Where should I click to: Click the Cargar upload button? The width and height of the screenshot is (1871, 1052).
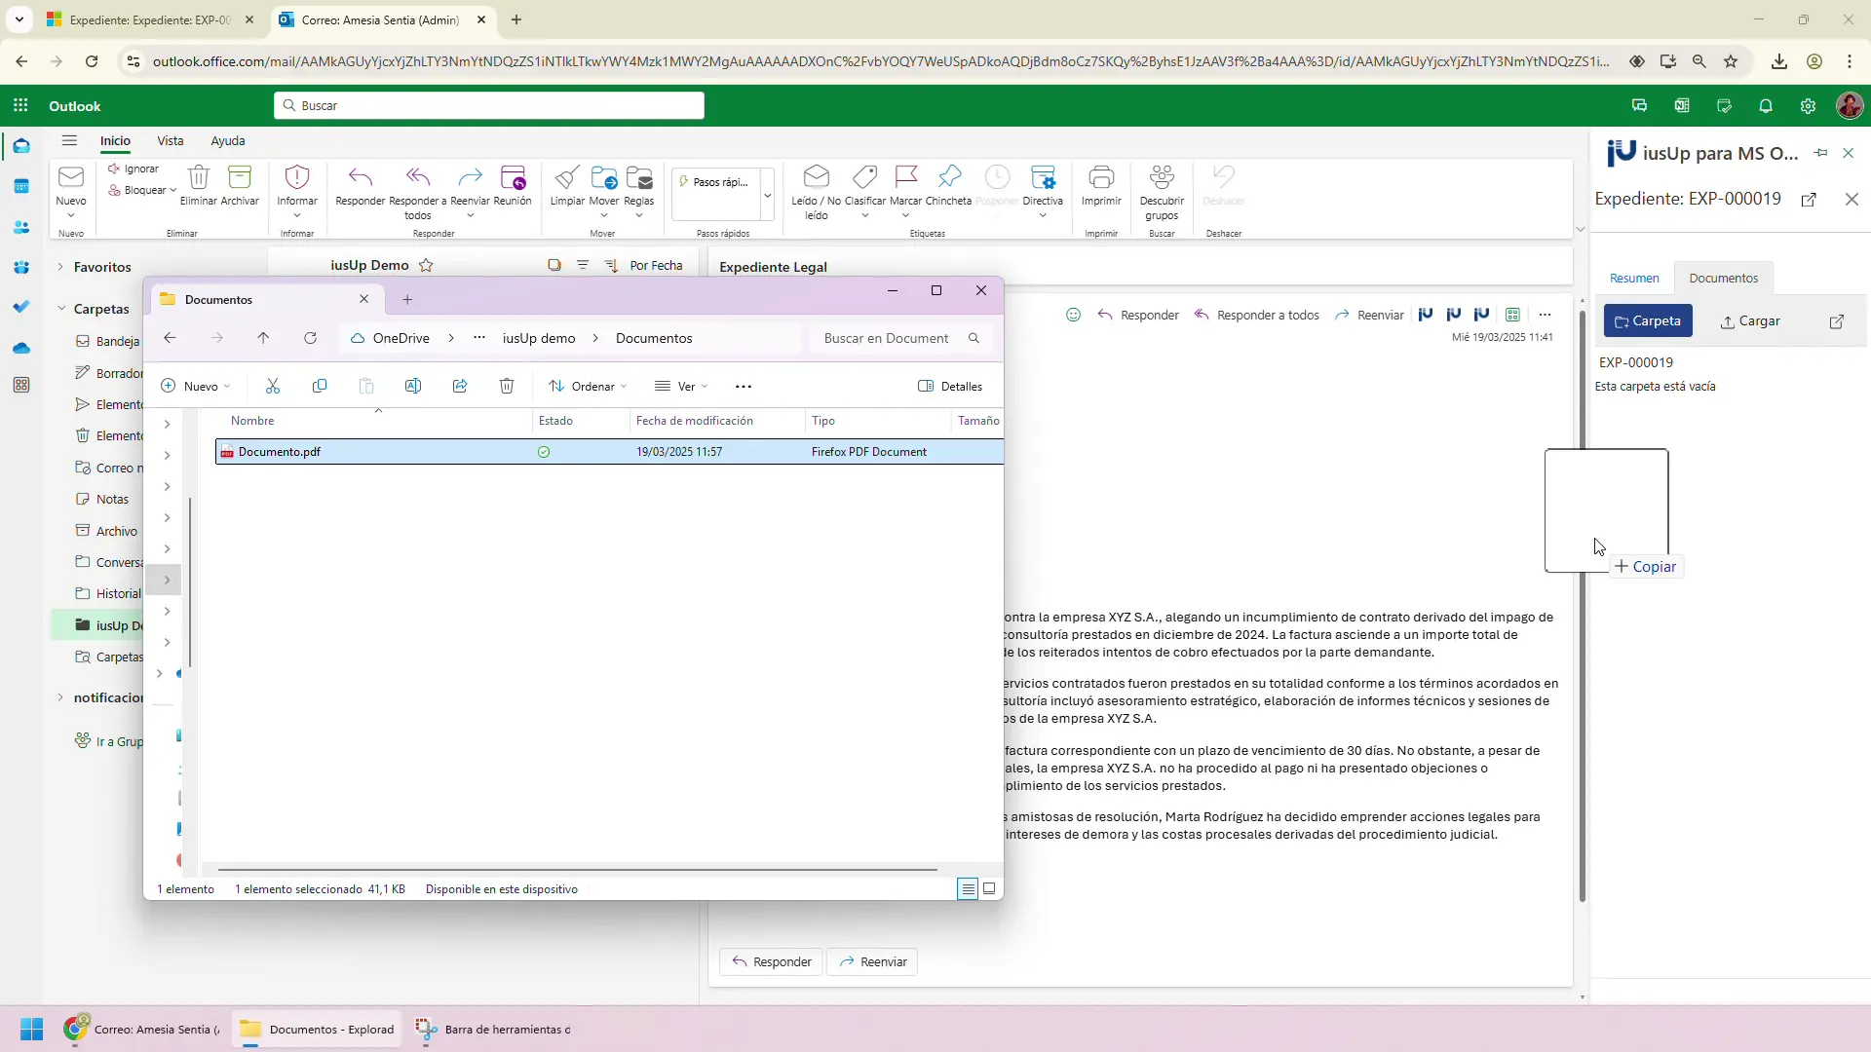click(1750, 321)
